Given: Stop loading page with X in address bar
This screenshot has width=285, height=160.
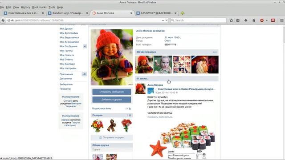Looking at the screenshot, I should point(166,20).
